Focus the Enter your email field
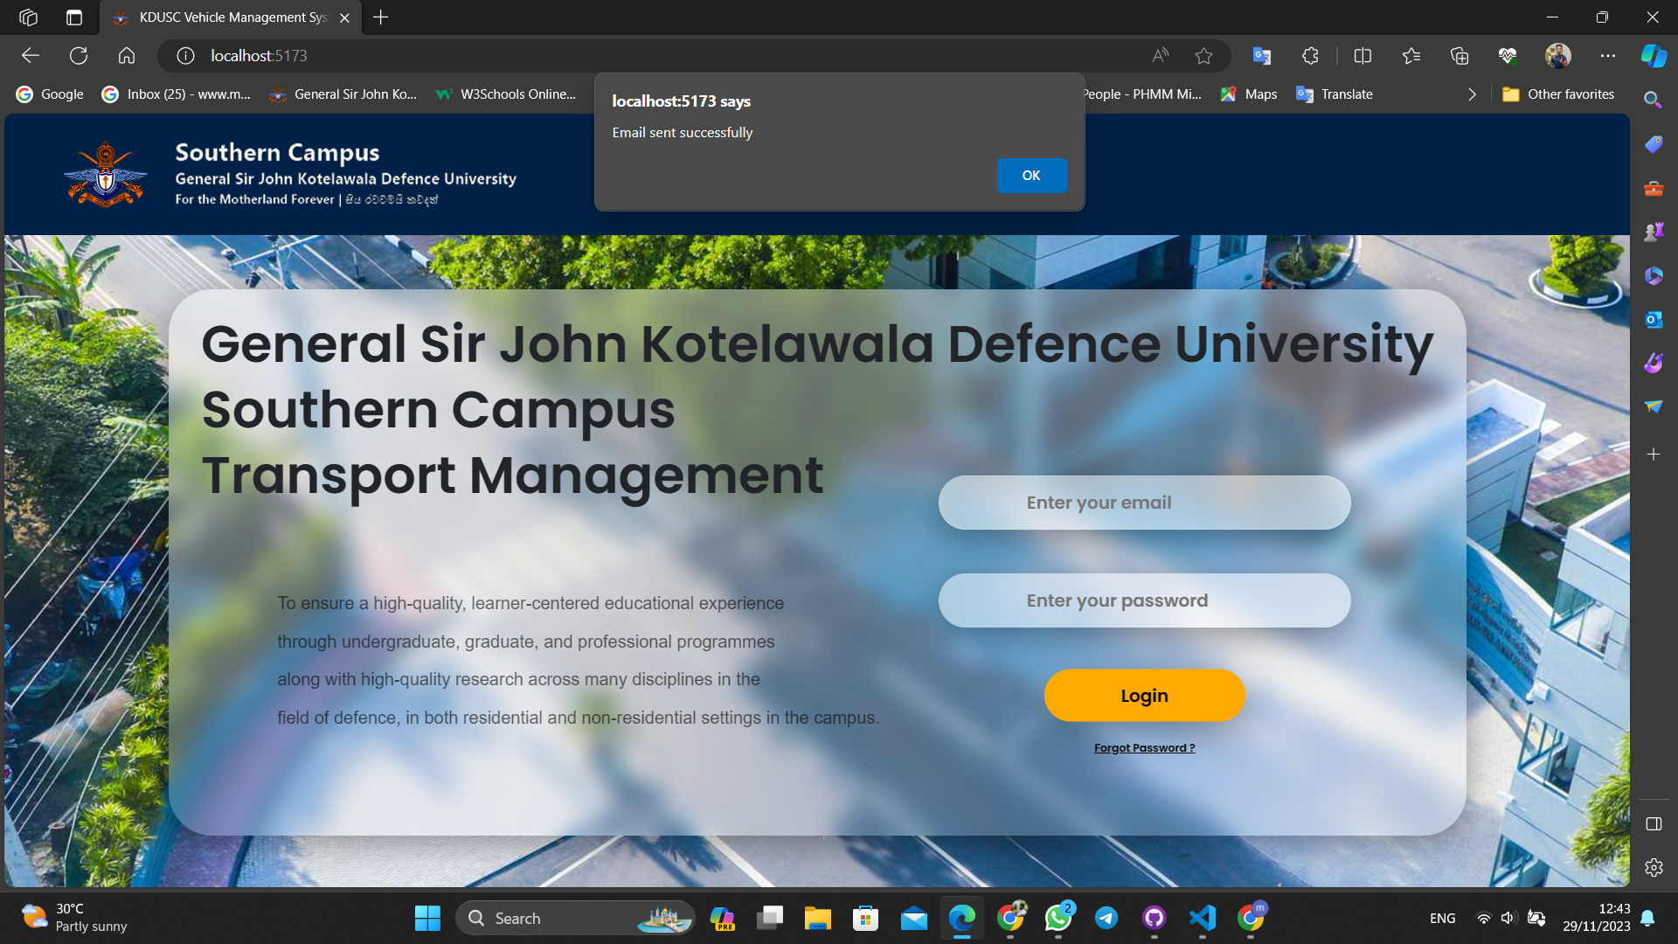This screenshot has height=944, width=1678. (1144, 503)
